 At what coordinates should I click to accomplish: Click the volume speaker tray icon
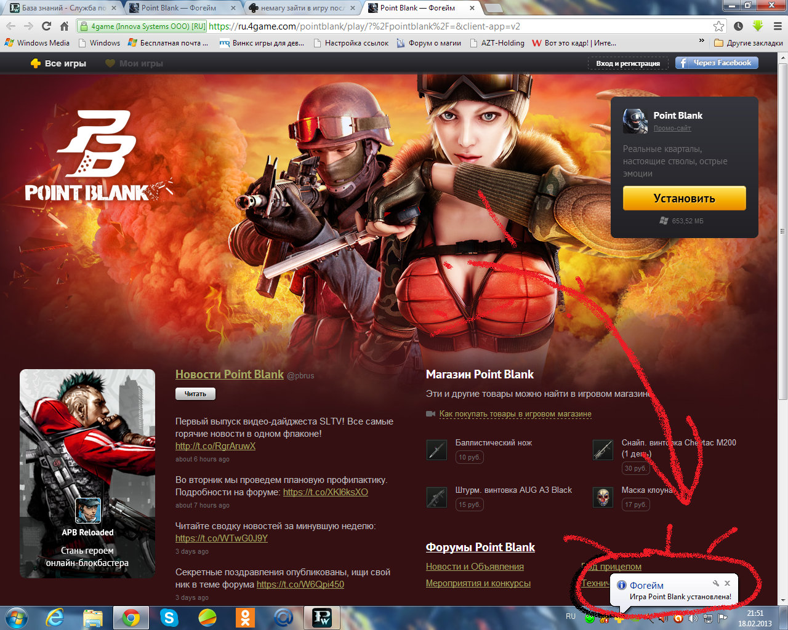coord(692,618)
